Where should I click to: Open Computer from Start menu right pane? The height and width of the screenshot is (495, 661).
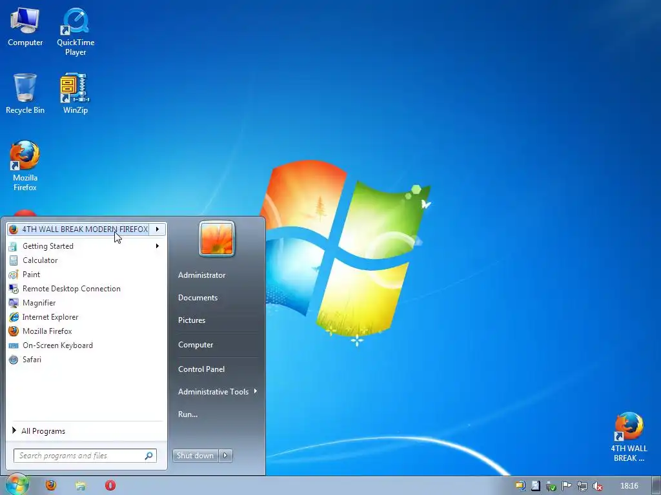tap(196, 345)
